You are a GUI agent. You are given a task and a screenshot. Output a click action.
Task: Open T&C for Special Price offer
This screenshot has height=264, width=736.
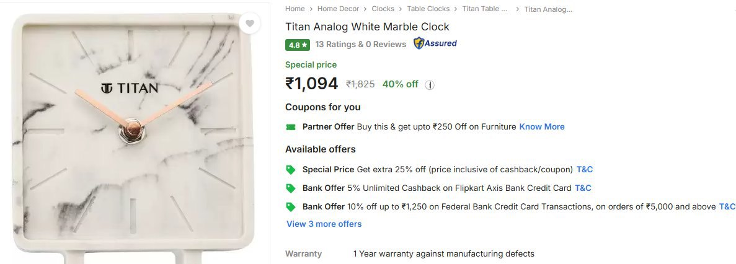(x=585, y=169)
